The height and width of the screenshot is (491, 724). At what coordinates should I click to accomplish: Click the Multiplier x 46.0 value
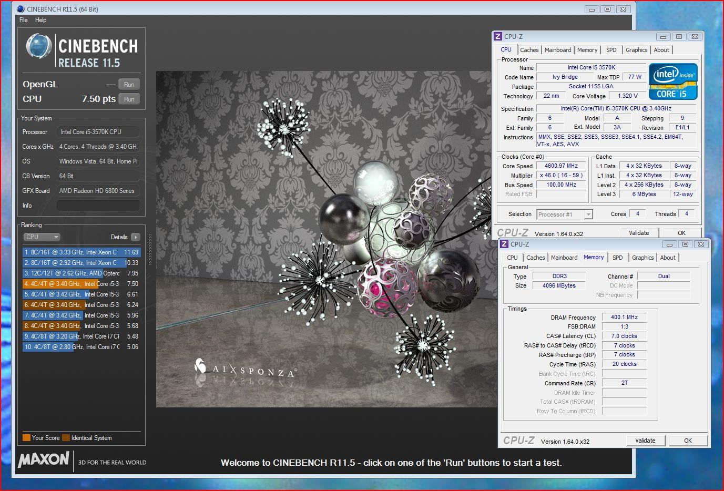[x=561, y=175]
